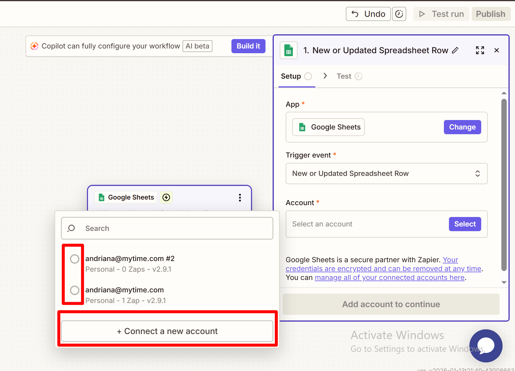This screenshot has width=515, height=371.
Task: Click the Personal - 1 Zap - v2.9.1 text
Action: coord(126,301)
